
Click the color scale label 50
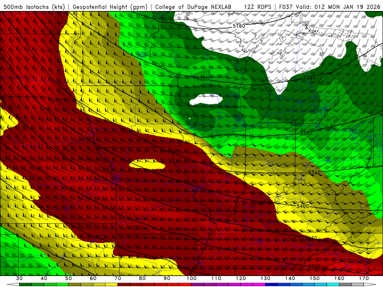(68, 278)
